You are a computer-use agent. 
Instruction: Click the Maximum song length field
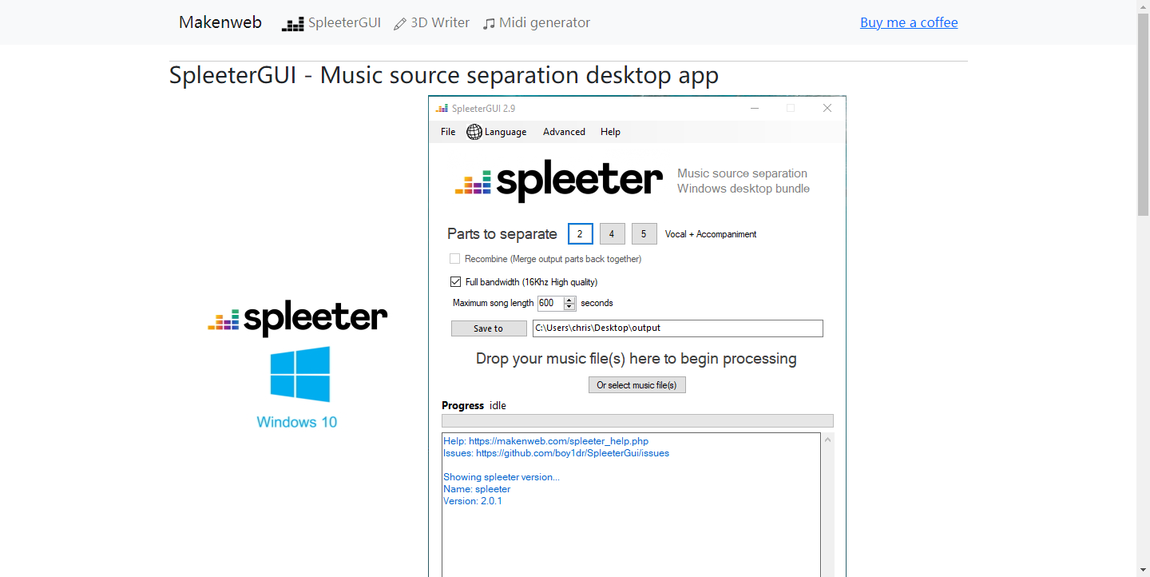click(x=550, y=304)
